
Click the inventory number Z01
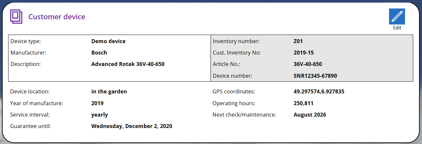click(x=299, y=41)
